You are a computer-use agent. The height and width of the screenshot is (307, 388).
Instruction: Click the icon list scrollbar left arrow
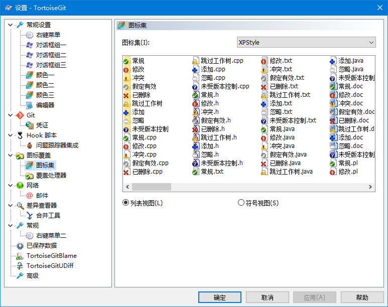(x=127, y=187)
